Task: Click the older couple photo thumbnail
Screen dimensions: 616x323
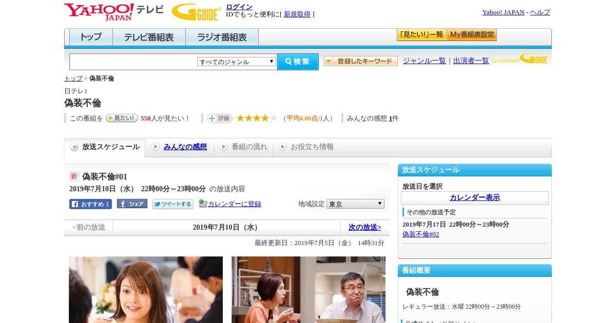Action: (x=309, y=290)
